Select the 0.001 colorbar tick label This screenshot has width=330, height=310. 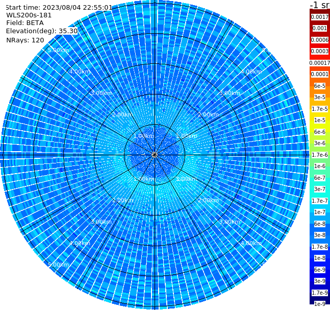320,28
